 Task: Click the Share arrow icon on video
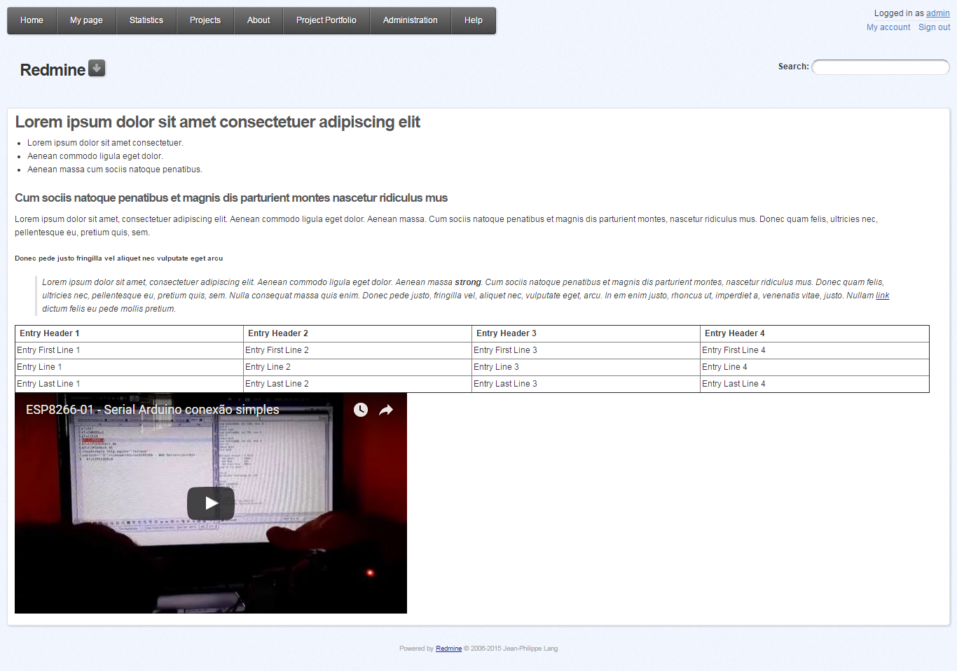pyautogui.click(x=386, y=410)
